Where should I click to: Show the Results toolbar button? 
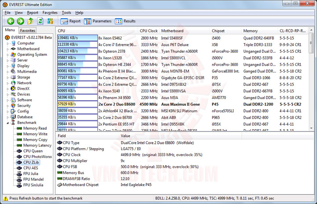click(125, 21)
